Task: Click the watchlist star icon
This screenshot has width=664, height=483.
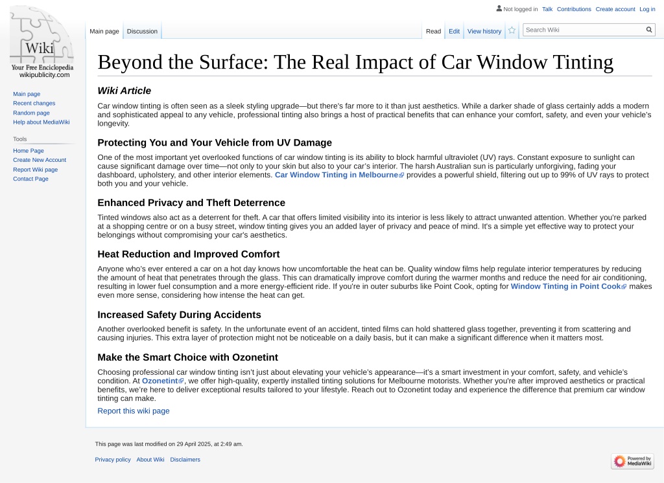Action: (512, 30)
